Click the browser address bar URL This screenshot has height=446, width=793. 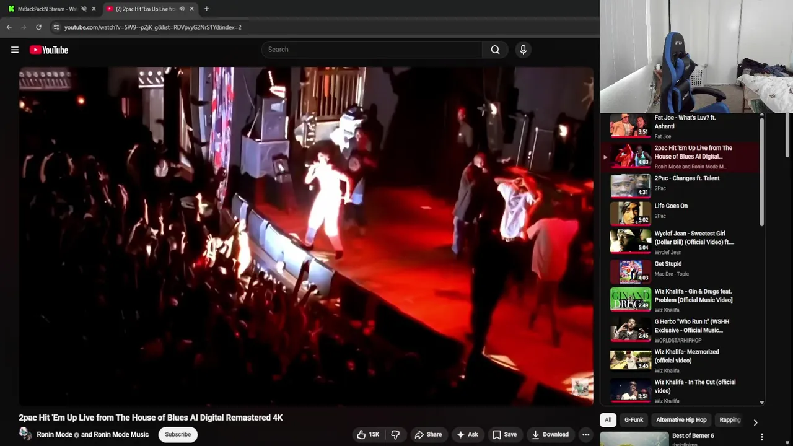pyautogui.click(x=152, y=27)
